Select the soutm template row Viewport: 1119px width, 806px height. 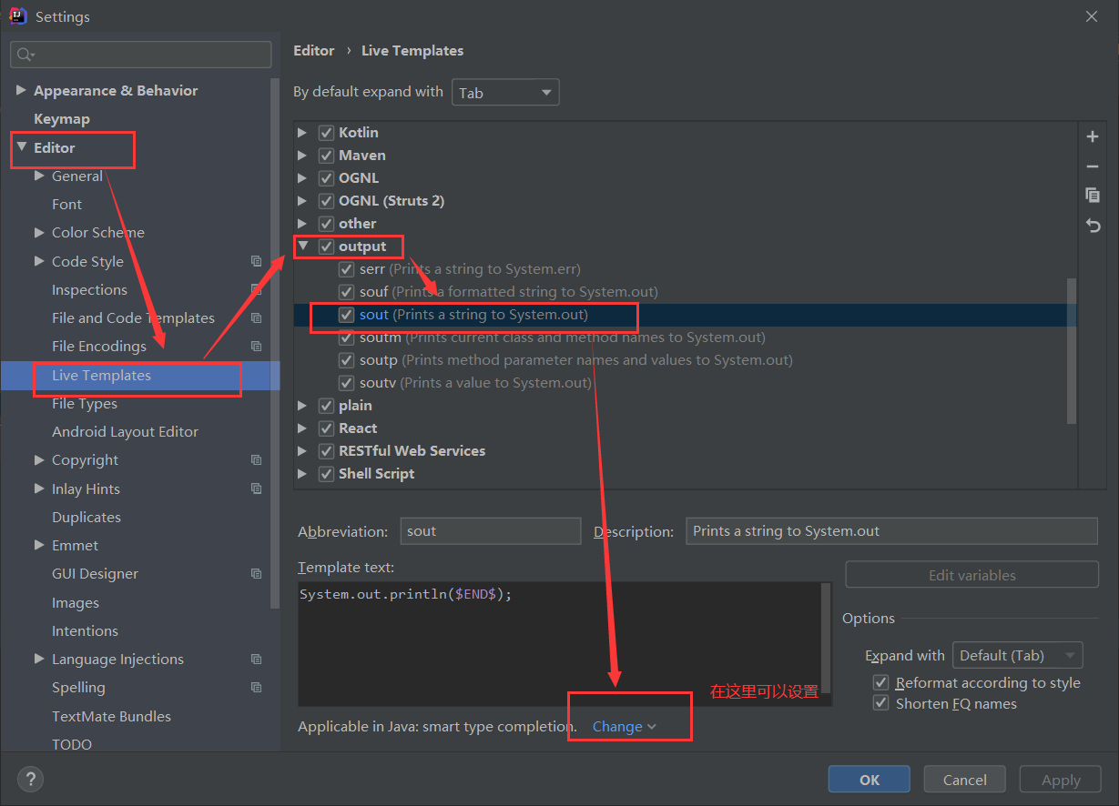tap(686, 338)
